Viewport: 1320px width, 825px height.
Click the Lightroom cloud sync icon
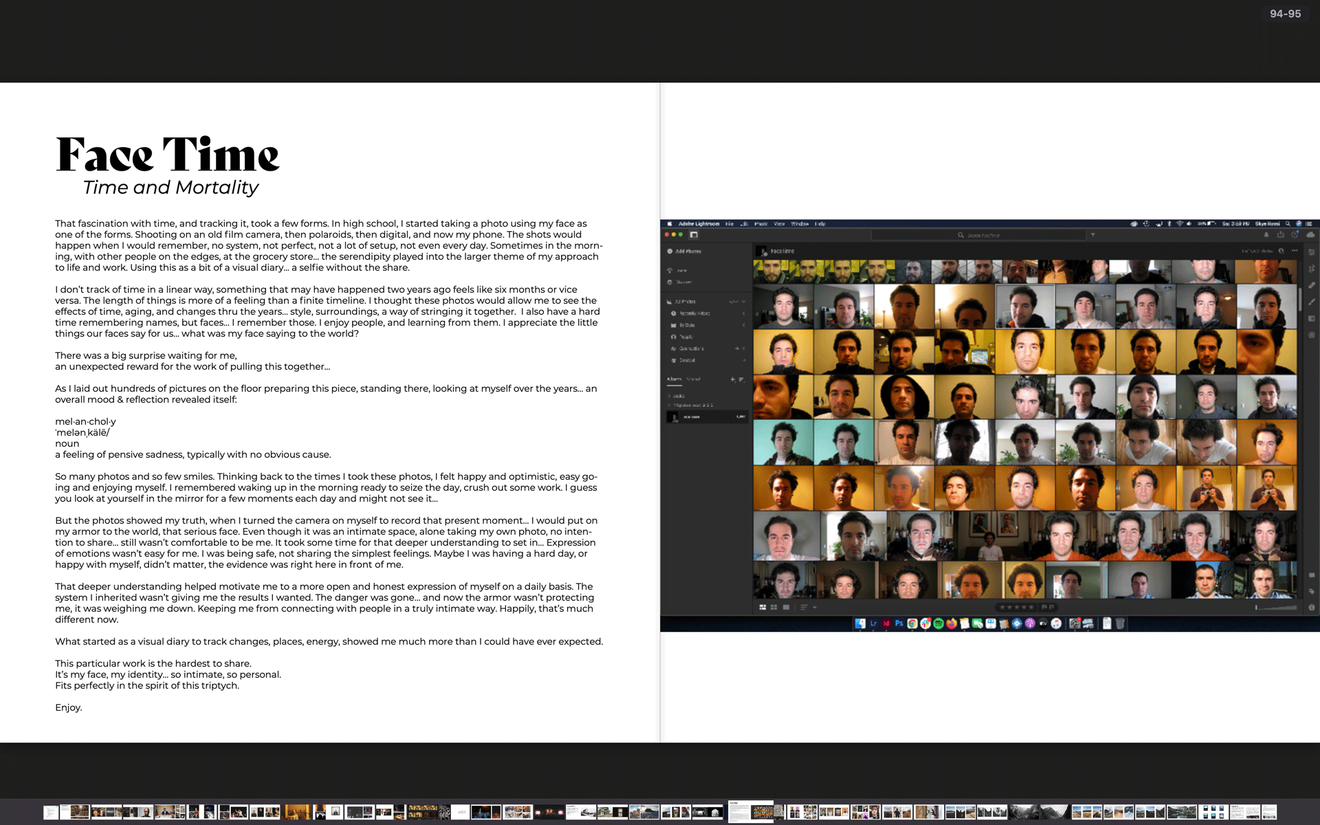click(x=1310, y=235)
